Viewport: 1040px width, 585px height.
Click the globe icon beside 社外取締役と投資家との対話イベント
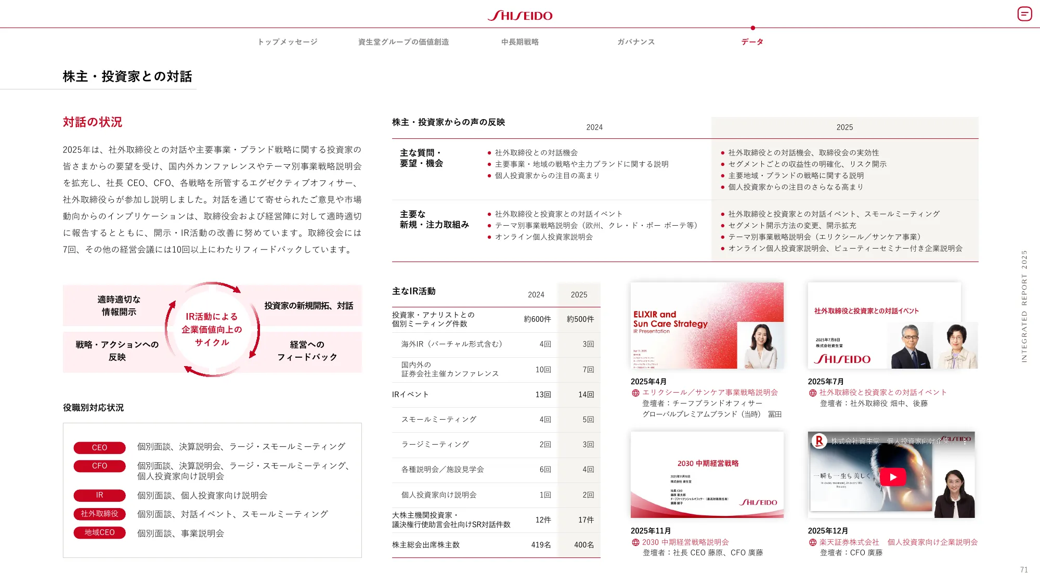click(x=813, y=393)
